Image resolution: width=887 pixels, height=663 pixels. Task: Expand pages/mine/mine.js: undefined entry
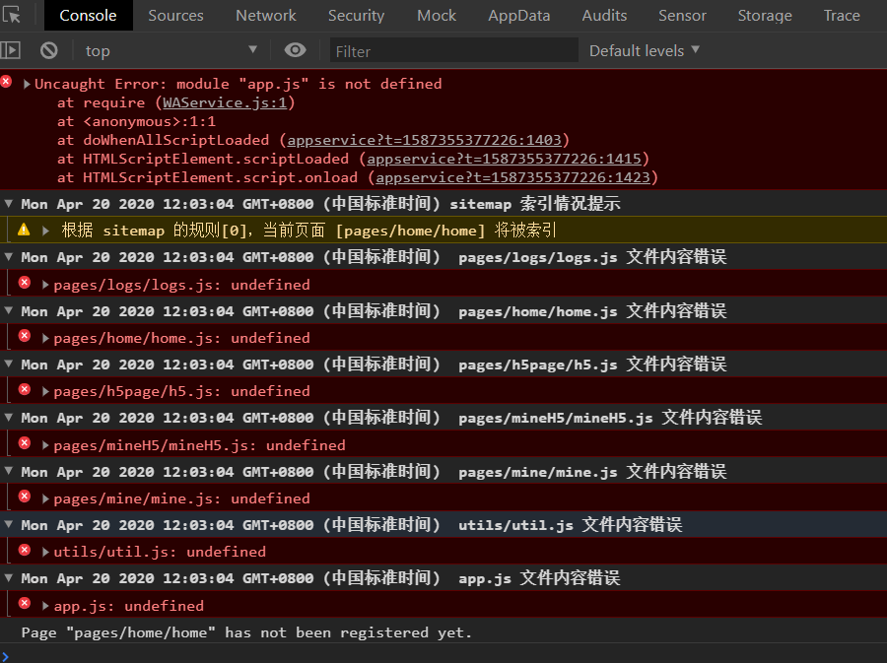click(45, 498)
